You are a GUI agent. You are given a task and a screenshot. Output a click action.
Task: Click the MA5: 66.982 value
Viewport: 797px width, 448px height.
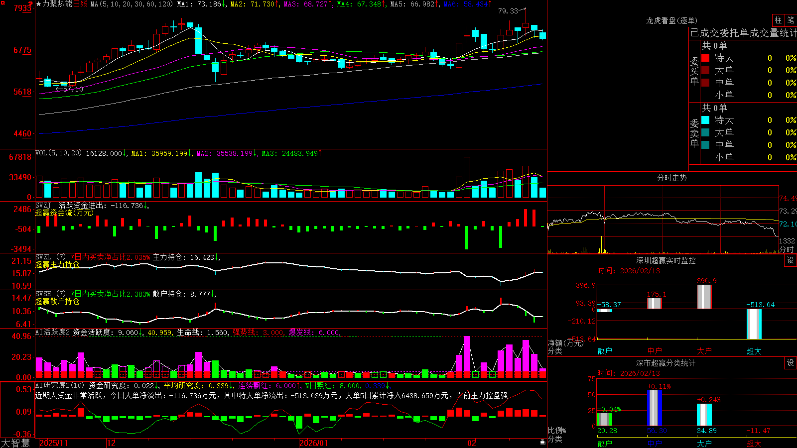[412, 4]
